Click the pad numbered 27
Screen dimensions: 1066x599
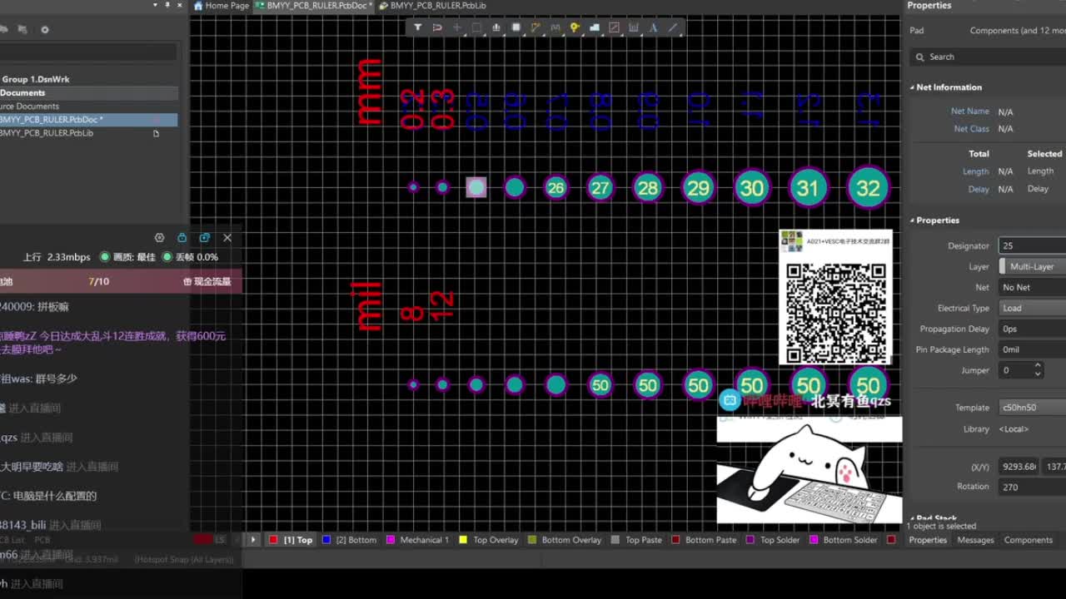tap(600, 187)
